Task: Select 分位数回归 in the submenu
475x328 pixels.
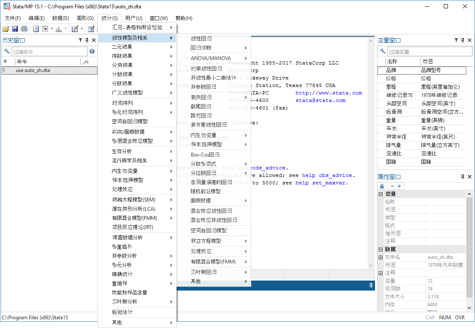Action: (x=214, y=173)
